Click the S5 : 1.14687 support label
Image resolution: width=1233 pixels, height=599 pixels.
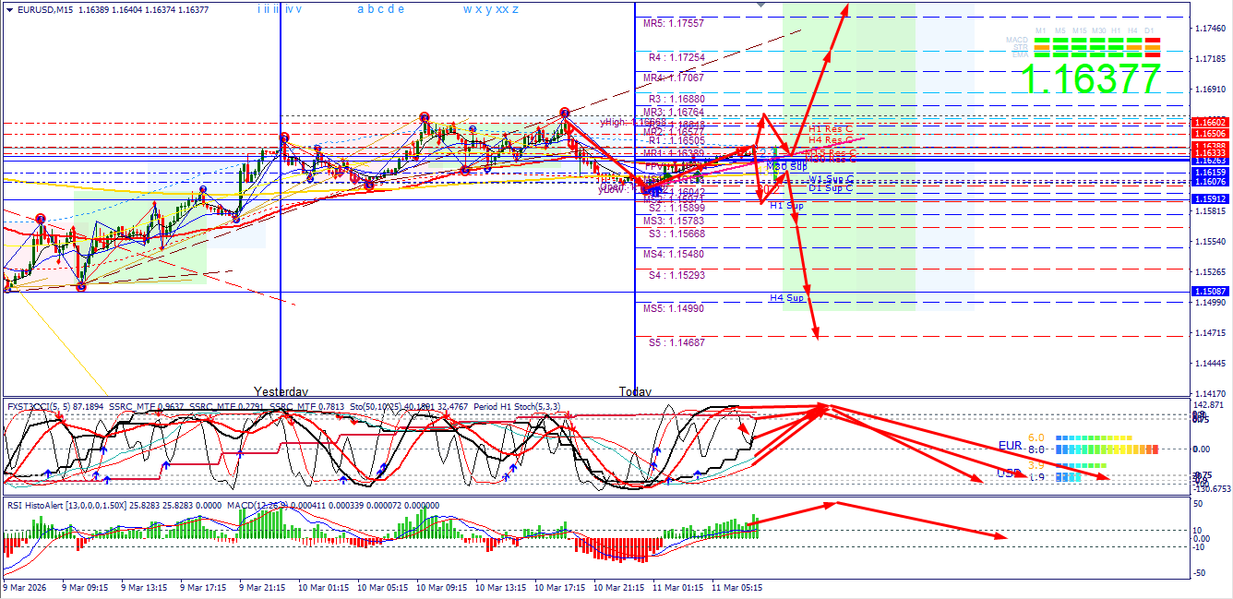pyautogui.click(x=676, y=342)
